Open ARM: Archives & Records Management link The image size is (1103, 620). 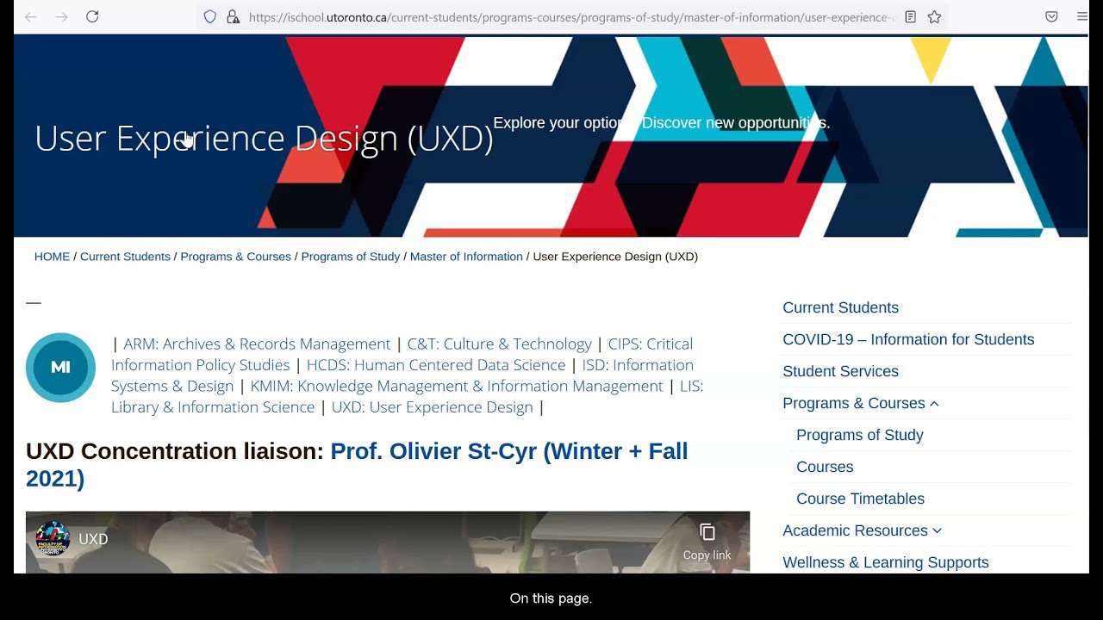click(x=257, y=344)
